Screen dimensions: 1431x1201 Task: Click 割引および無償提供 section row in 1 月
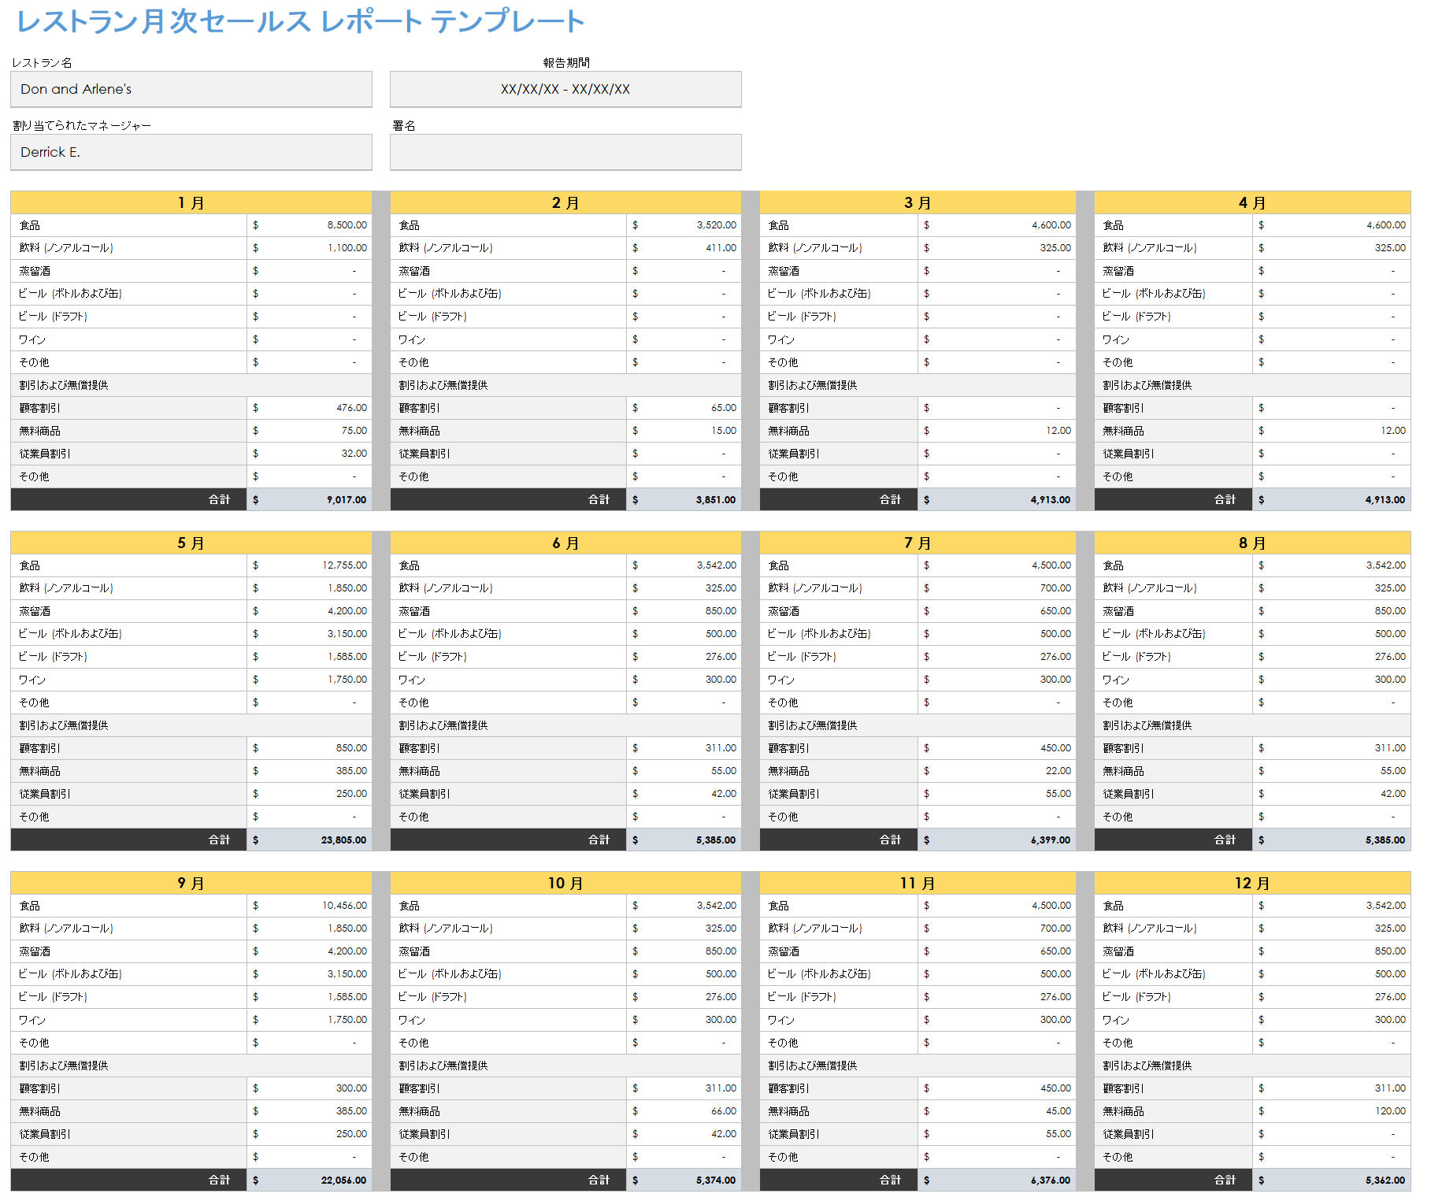click(x=191, y=385)
